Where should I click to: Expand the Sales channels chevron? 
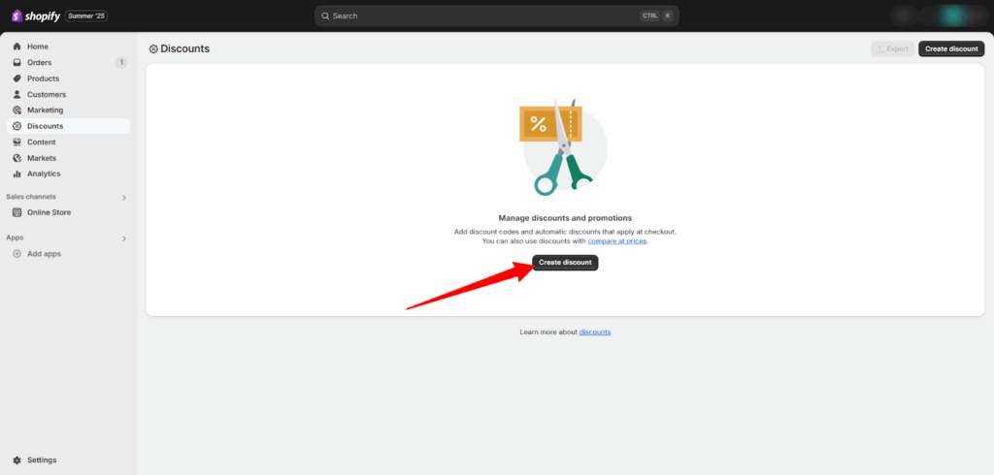point(123,198)
